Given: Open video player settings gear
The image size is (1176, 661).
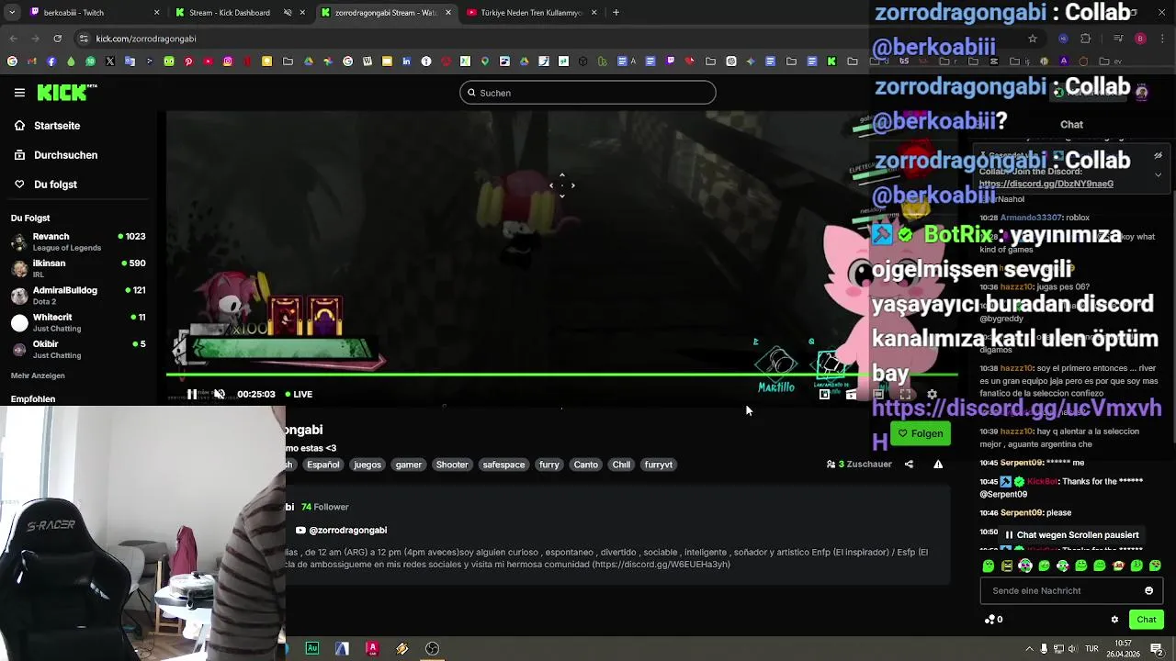Looking at the screenshot, I should tap(932, 394).
